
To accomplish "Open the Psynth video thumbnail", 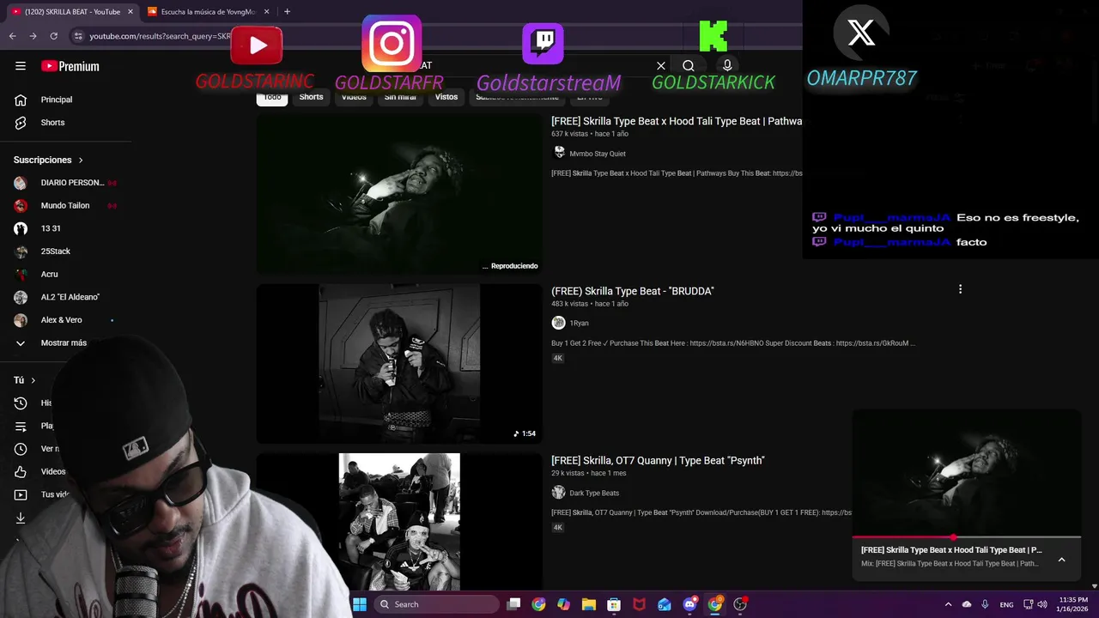I will (399, 522).
